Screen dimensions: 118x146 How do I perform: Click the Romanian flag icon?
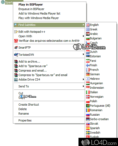[x=88, y=110]
